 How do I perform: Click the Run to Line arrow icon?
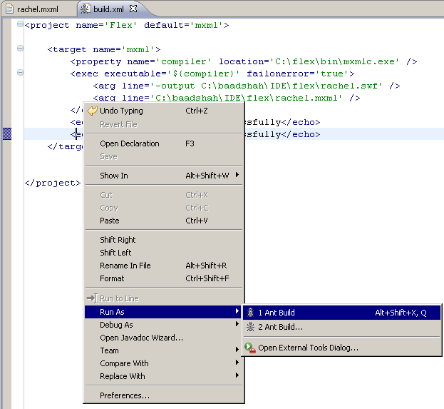pos(92,298)
